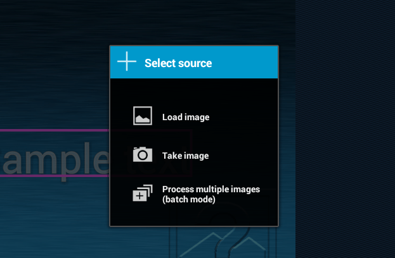Screen dimensions: 395x258
Task: Click the stacked images batch mode icon
Action: point(143,193)
